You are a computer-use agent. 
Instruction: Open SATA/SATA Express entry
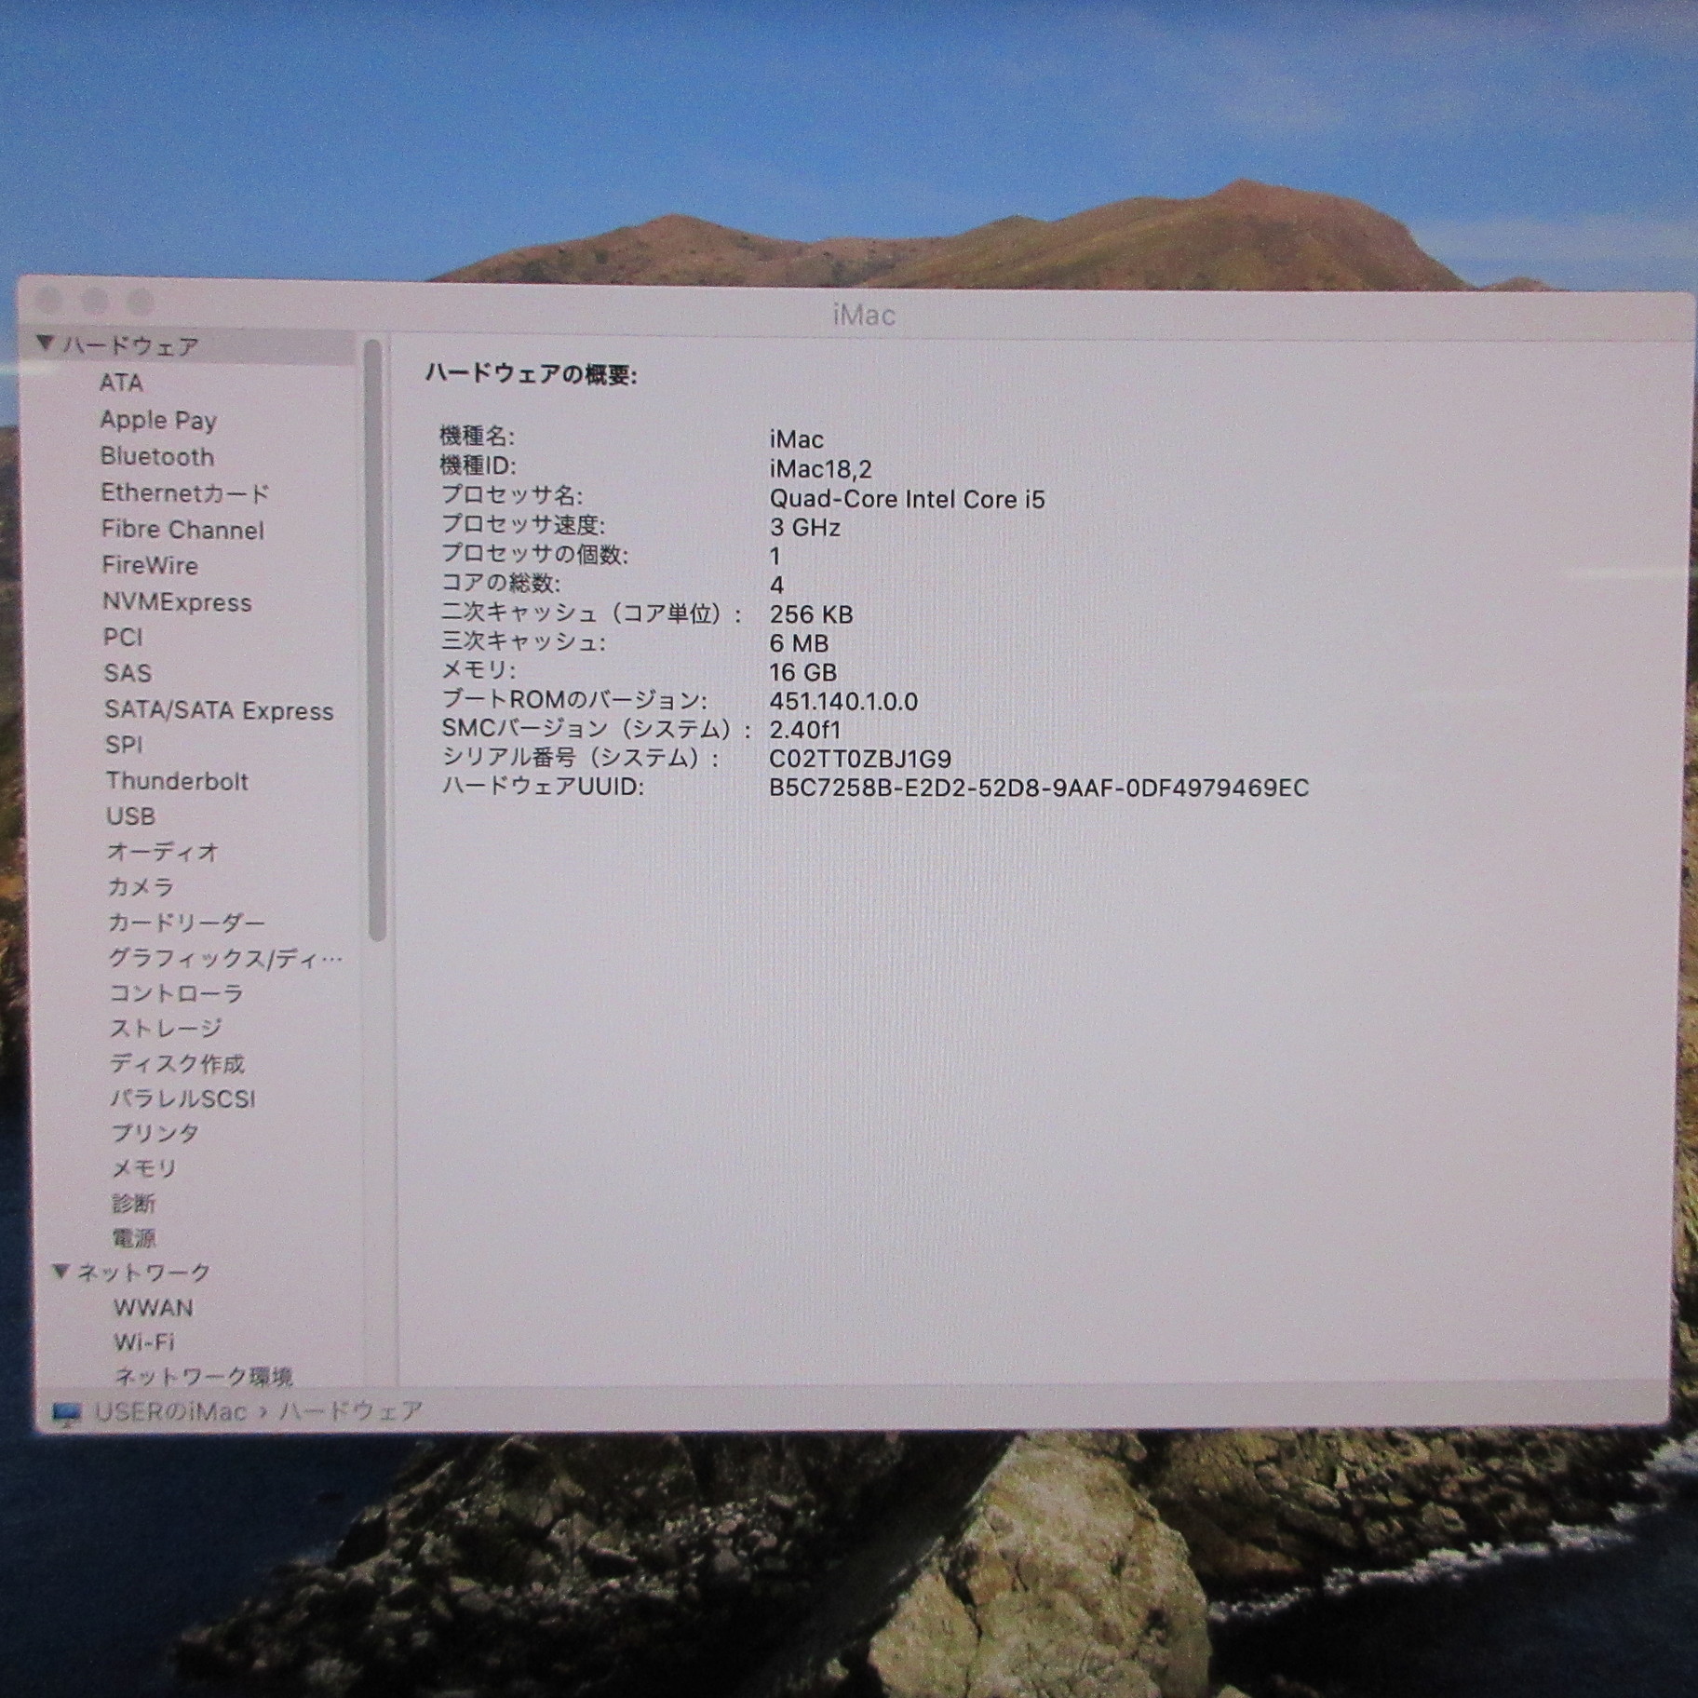[219, 710]
